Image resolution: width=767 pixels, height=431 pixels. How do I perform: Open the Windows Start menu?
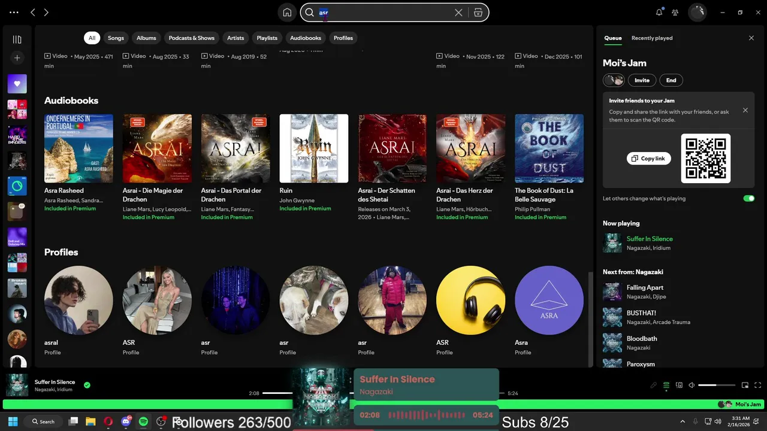[x=13, y=421]
